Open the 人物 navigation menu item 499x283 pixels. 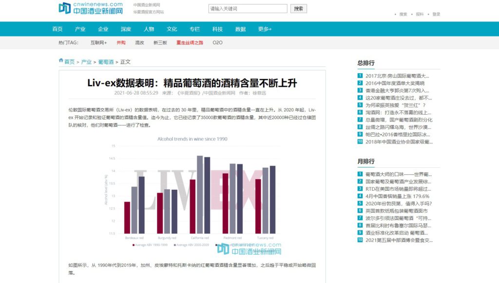tap(149, 29)
